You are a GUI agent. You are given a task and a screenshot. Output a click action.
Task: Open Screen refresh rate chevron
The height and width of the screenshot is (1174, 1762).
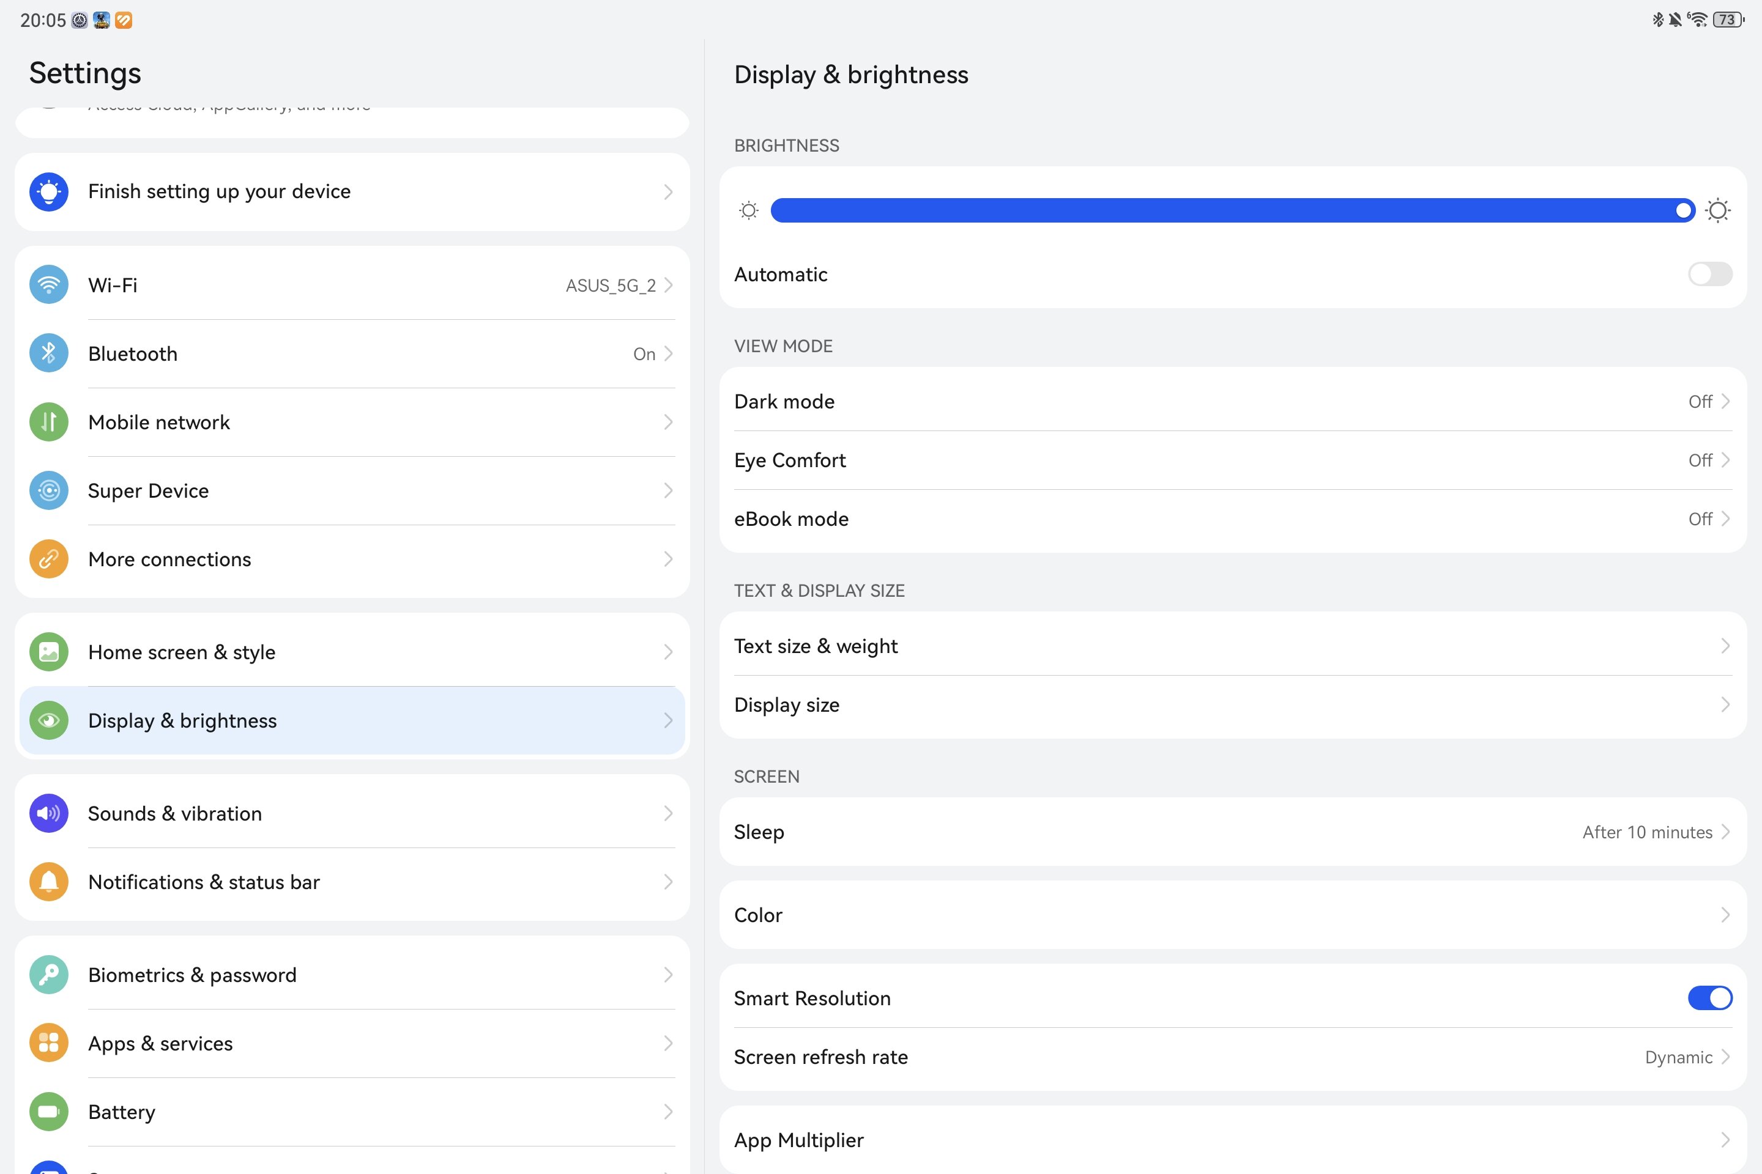tap(1725, 1057)
